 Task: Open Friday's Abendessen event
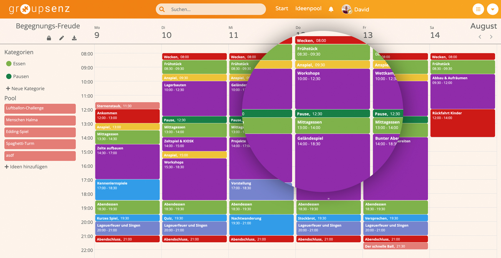point(395,207)
